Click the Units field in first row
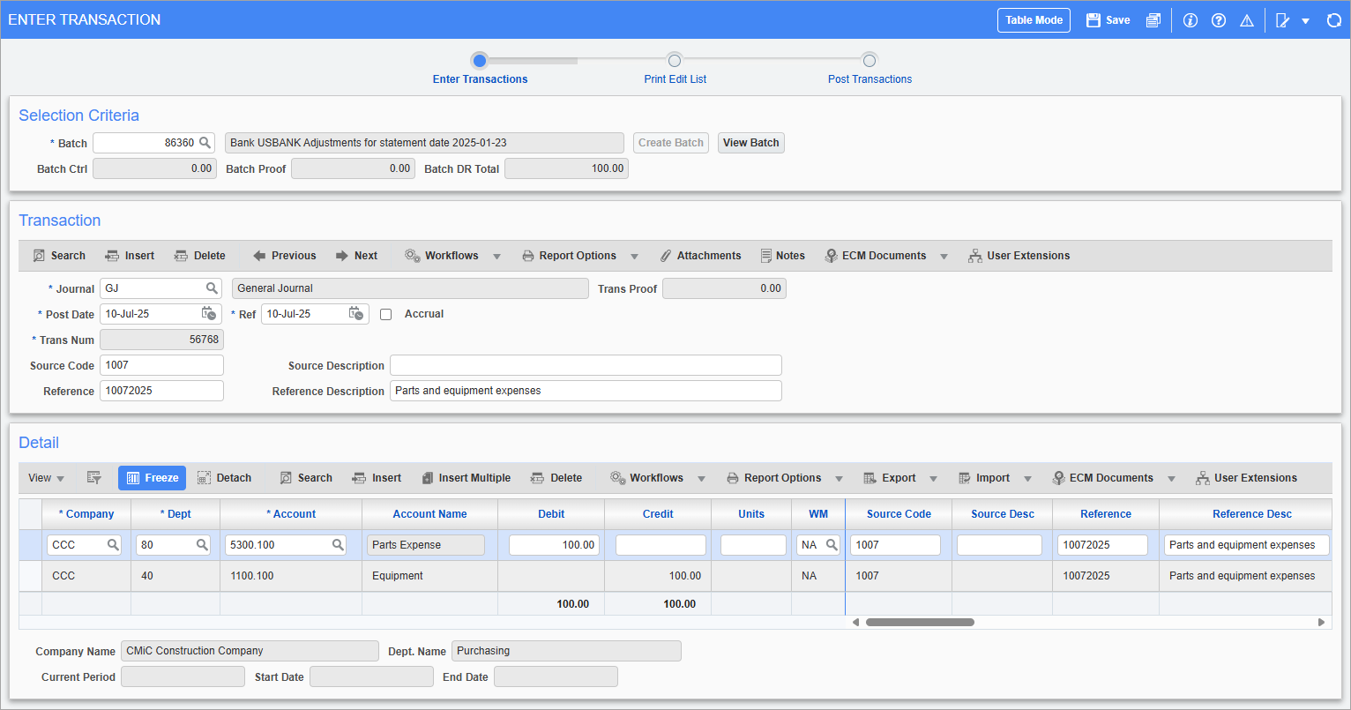This screenshot has width=1351, height=710. [753, 545]
